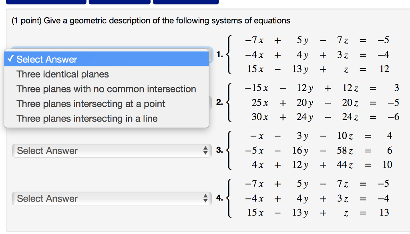
Task: Select 'Three identical planes' from the open list
Action: tap(62, 74)
